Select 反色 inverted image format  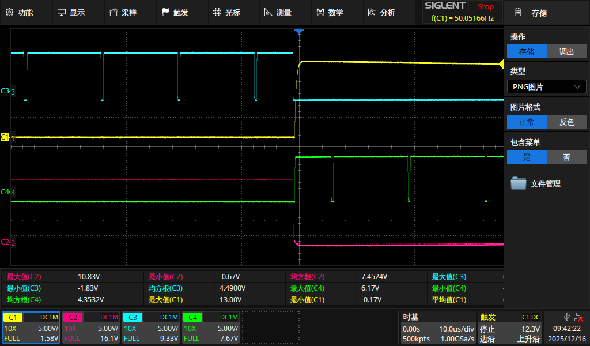click(566, 122)
